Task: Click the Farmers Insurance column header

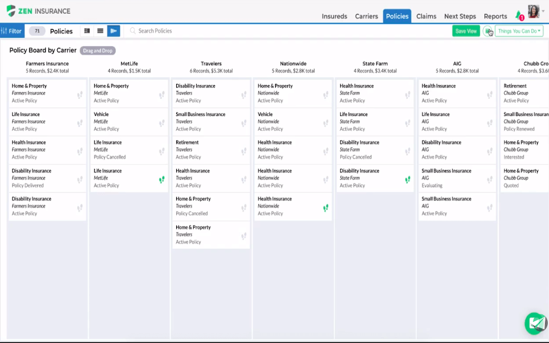Action: click(47, 63)
